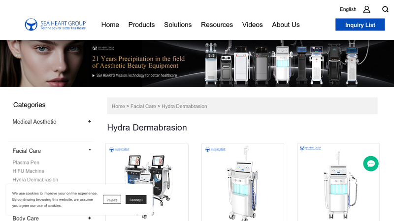Open the Videos menu

point(252,25)
